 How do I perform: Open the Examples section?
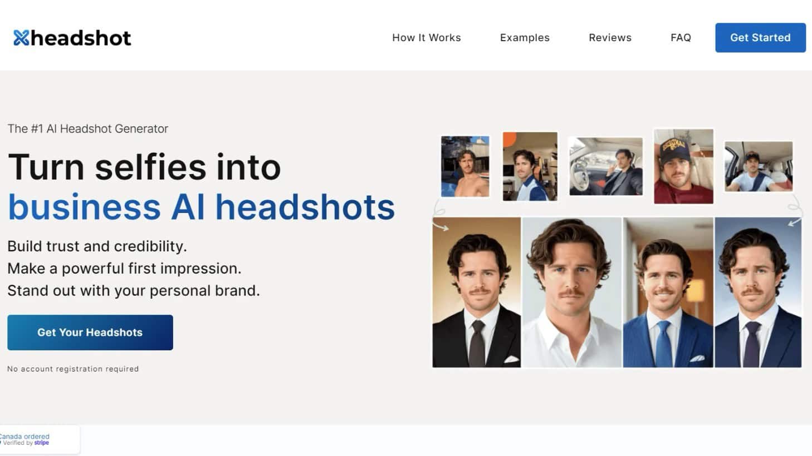click(x=524, y=37)
